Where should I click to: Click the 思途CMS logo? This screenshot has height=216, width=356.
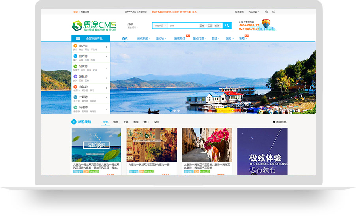[94, 26]
